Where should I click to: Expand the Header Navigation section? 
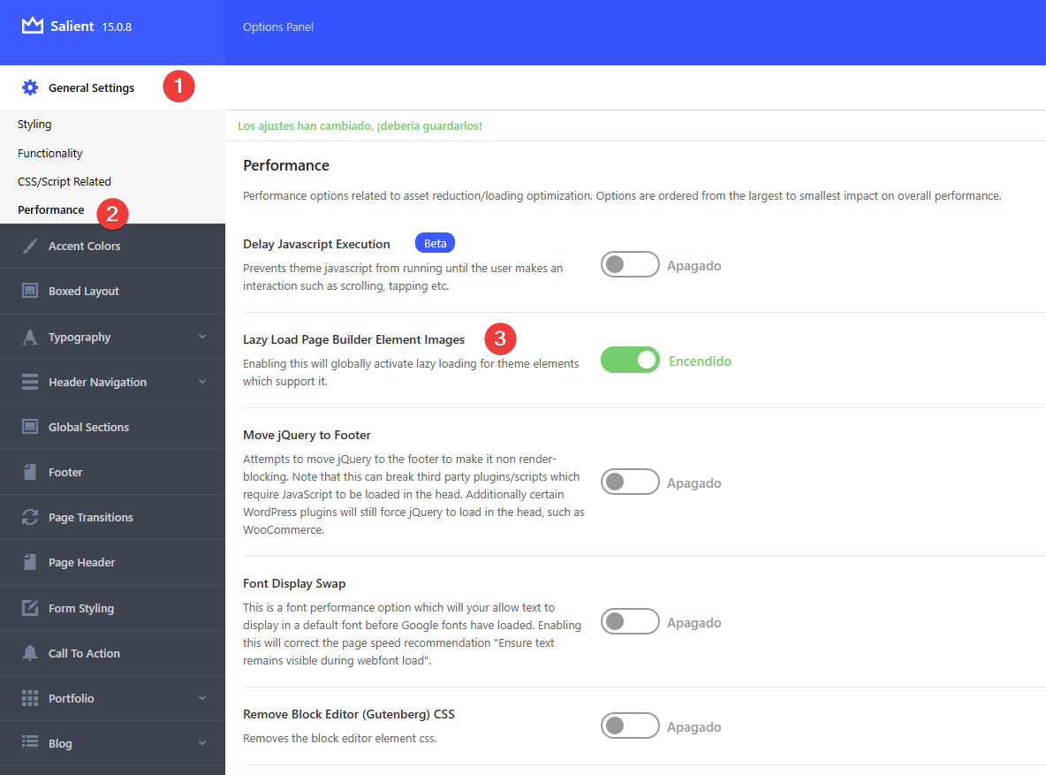click(97, 382)
